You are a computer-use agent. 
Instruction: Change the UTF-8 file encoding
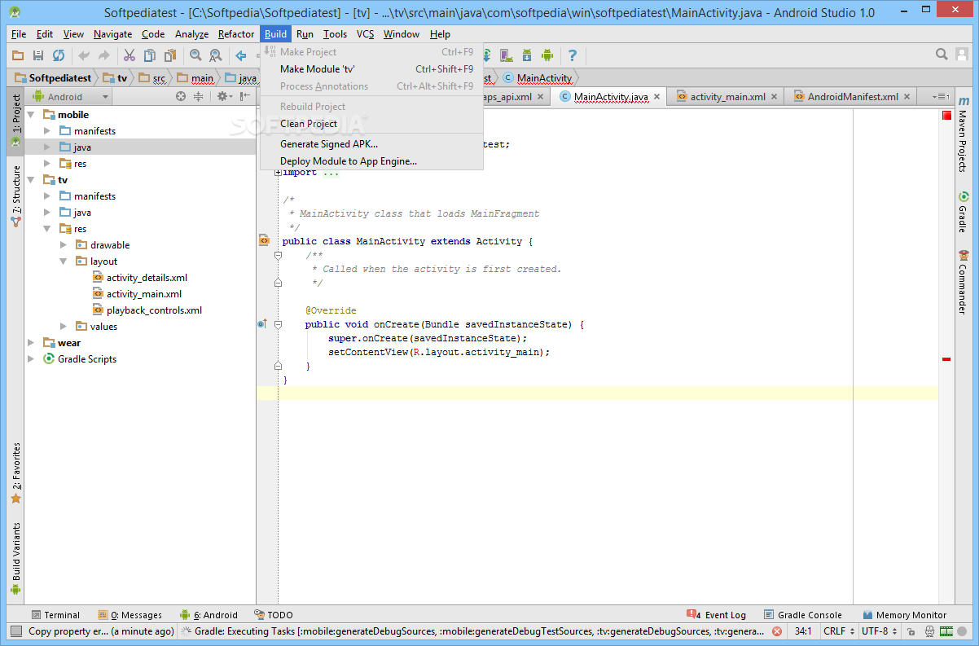point(879,631)
